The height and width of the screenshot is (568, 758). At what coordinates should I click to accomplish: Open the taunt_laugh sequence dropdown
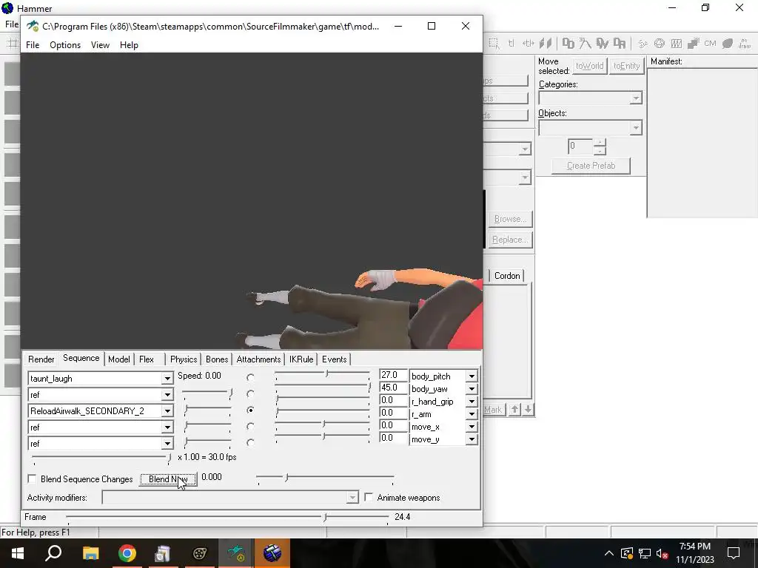click(x=167, y=378)
